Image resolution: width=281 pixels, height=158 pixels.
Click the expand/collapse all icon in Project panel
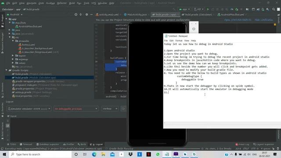pos(81,14)
